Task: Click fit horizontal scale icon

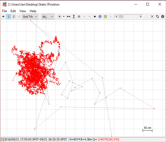Action: tap(68, 17)
